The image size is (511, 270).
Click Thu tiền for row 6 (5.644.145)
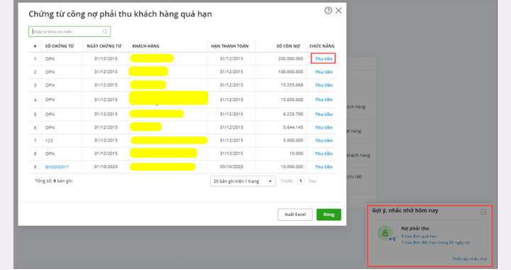(x=324, y=127)
